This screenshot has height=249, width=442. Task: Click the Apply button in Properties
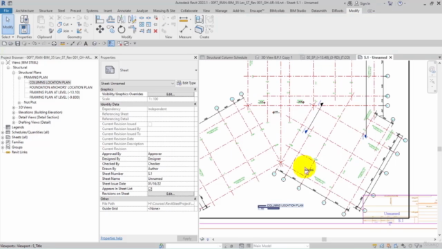point(187,238)
